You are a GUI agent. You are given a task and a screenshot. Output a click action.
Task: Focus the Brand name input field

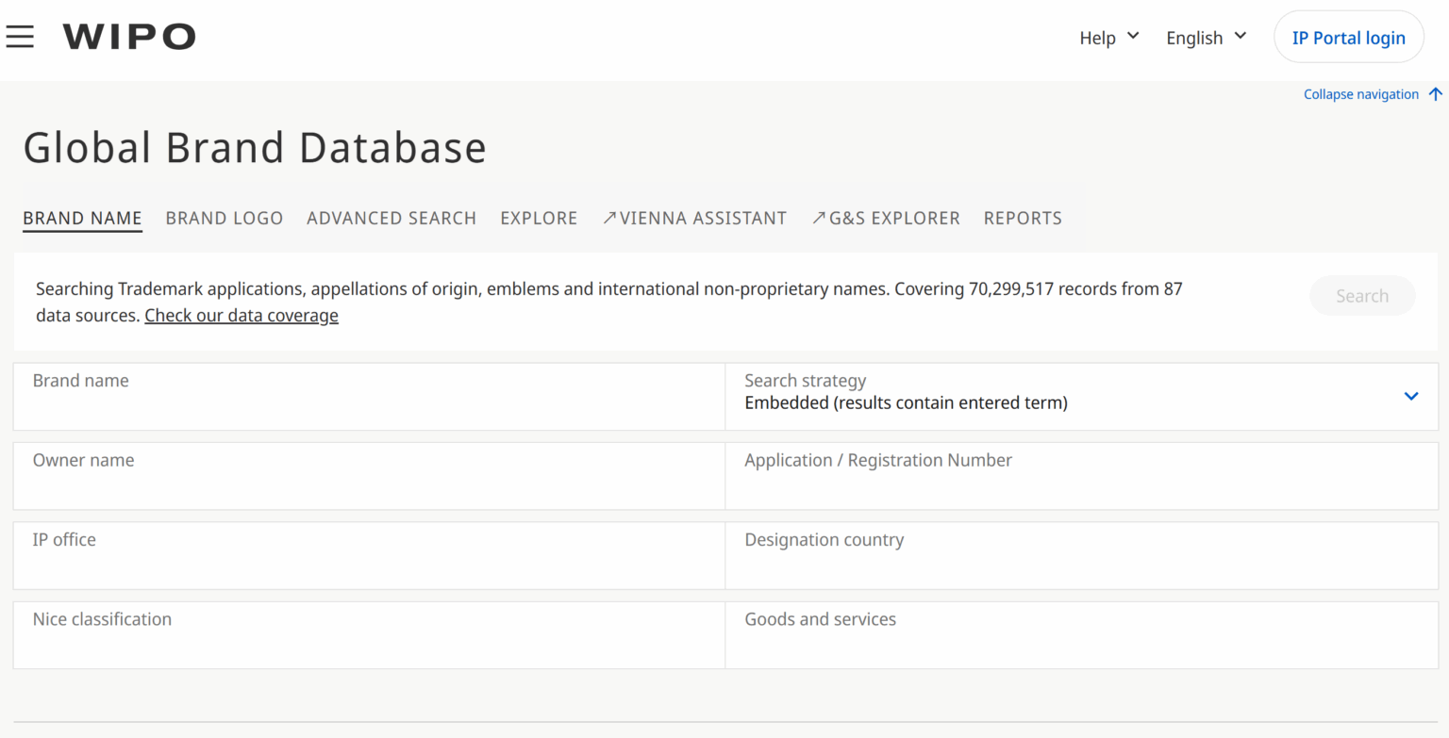pyautogui.click(x=369, y=397)
